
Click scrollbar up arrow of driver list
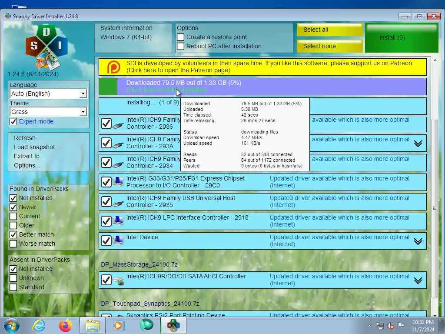435,60
